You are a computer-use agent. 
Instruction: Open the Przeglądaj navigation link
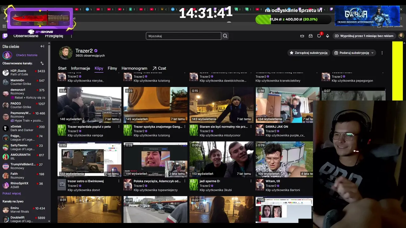click(x=54, y=36)
